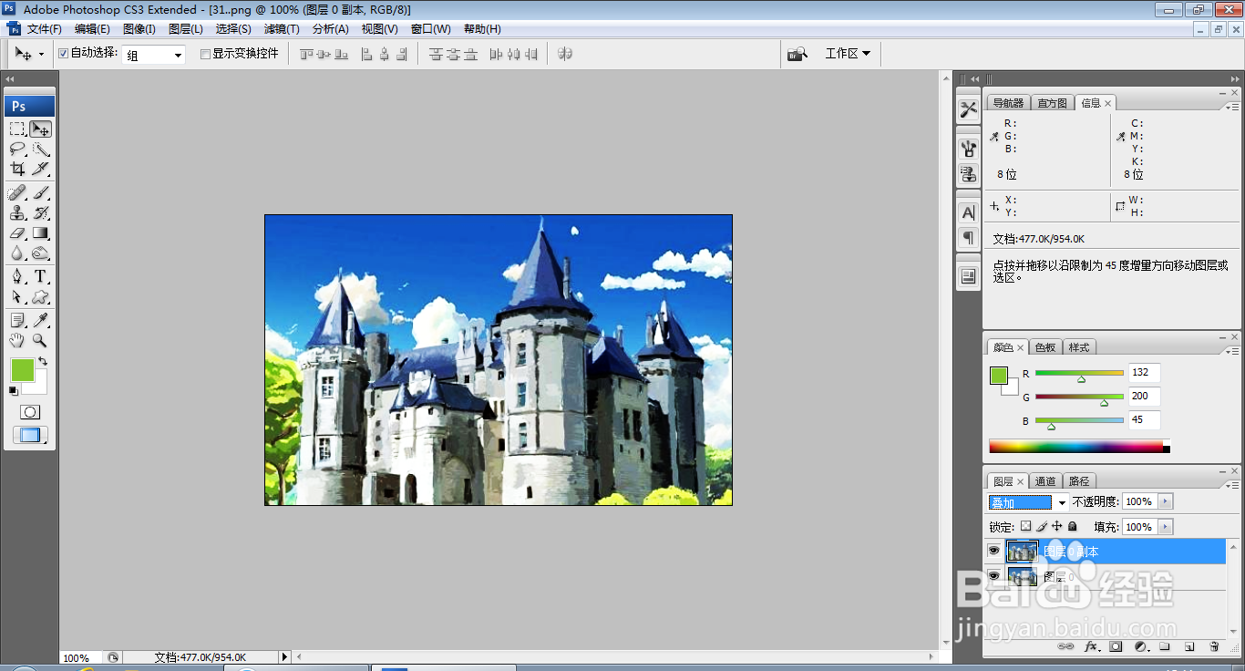Toggle lock image pixels
Viewport: 1245px width, 671px height.
pos(1042,526)
